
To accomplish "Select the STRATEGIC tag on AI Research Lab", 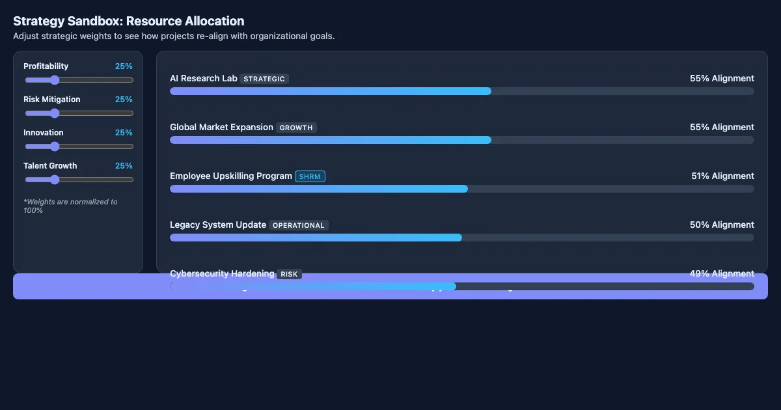I will [264, 79].
